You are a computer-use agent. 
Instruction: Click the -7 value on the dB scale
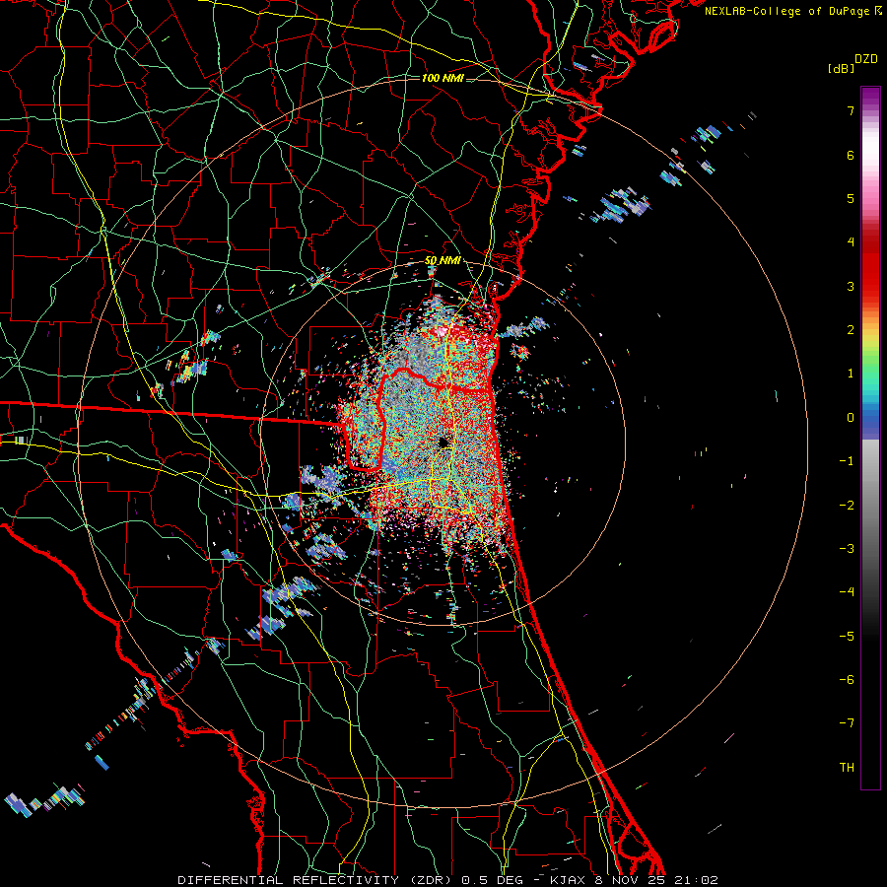click(x=847, y=723)
